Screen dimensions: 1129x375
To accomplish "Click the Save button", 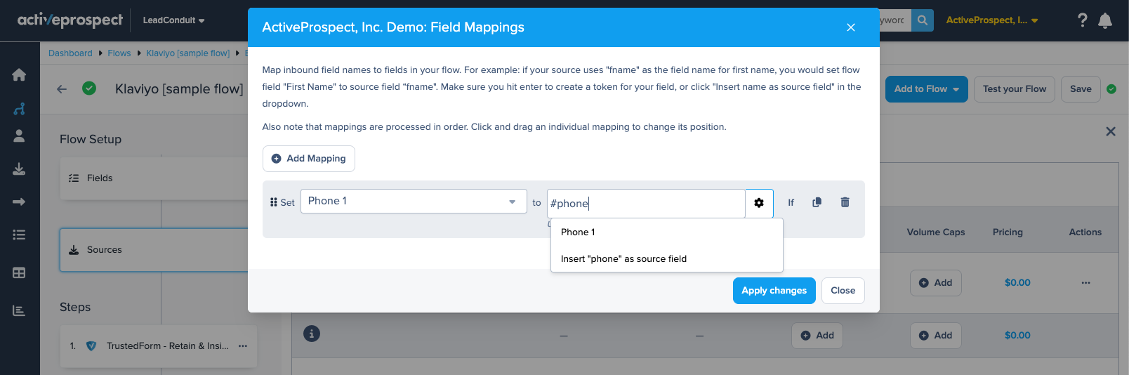I will (1081, 89).
